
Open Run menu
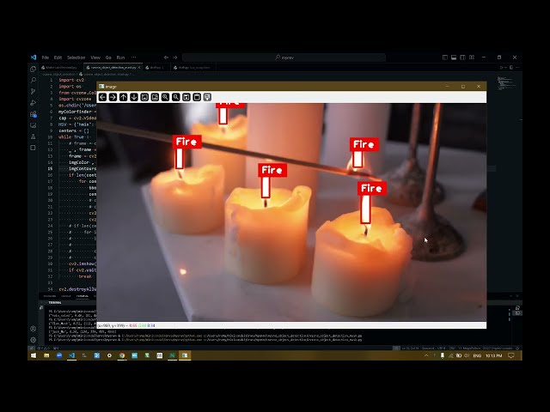[120, 58]
